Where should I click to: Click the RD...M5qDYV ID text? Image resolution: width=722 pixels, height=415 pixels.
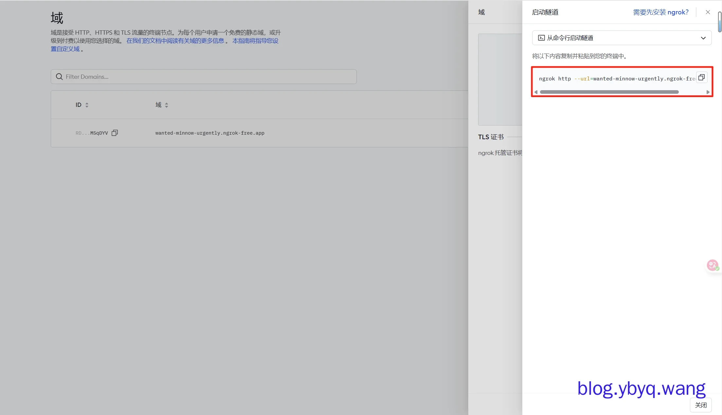point(92,133)
